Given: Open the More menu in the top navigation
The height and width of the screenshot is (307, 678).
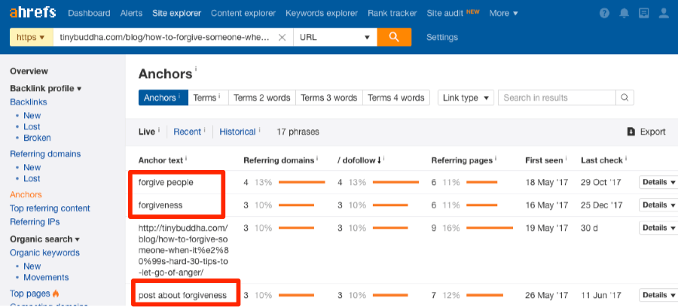Looking at the screenshot, I should click(503, 14).
